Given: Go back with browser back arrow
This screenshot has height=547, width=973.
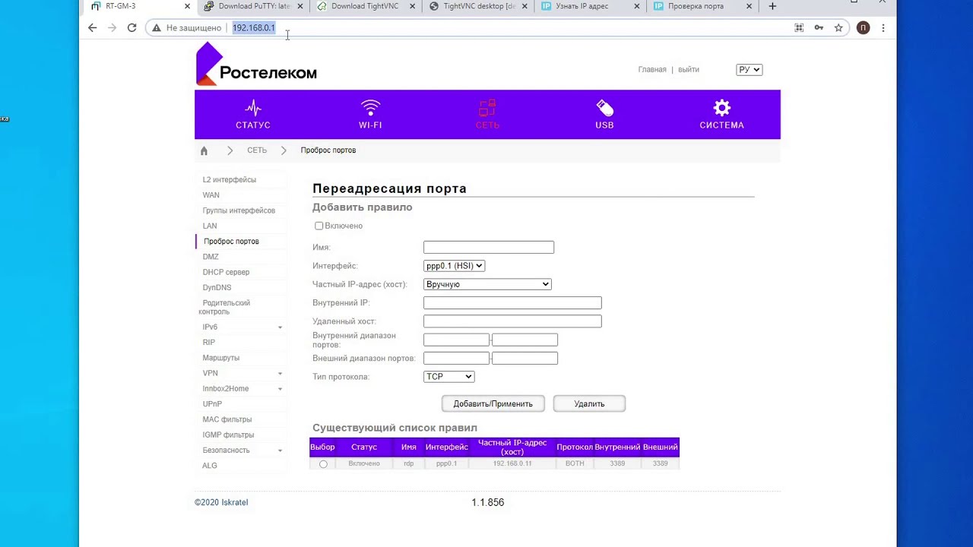Looking at the screenshot, I should [92, 27].
